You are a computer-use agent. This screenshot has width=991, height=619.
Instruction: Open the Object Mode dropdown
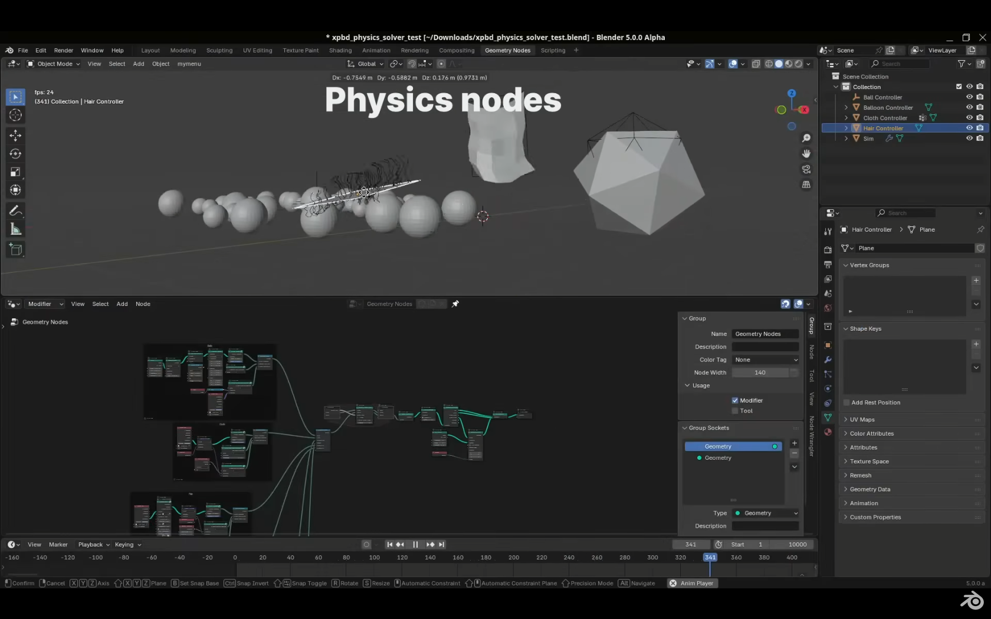pos(53,64)
